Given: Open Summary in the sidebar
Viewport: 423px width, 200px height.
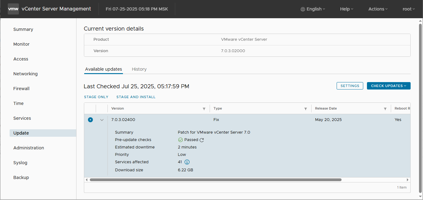Looking at the screenshot, I should pyautogui.click(x=23, y=29).
